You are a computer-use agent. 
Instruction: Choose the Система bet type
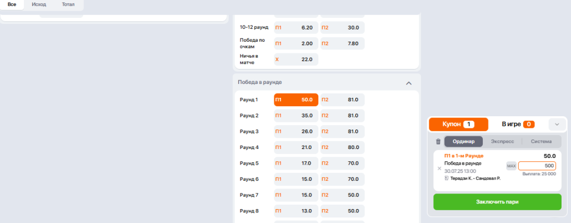pos(541,141)
